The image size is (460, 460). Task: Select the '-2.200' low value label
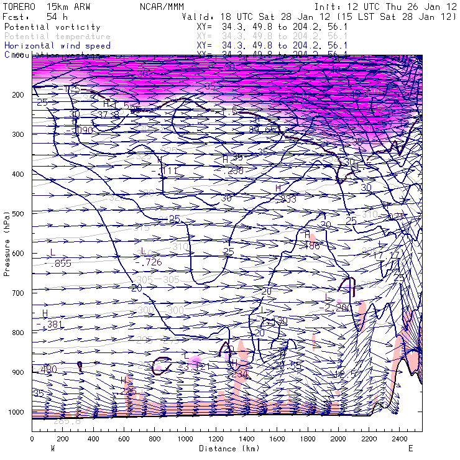[x=334, y=308]
